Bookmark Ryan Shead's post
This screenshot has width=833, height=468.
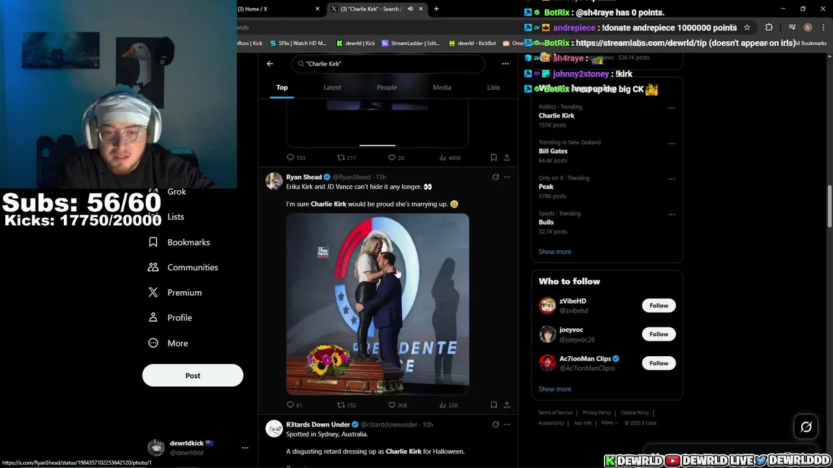[493, 405]
